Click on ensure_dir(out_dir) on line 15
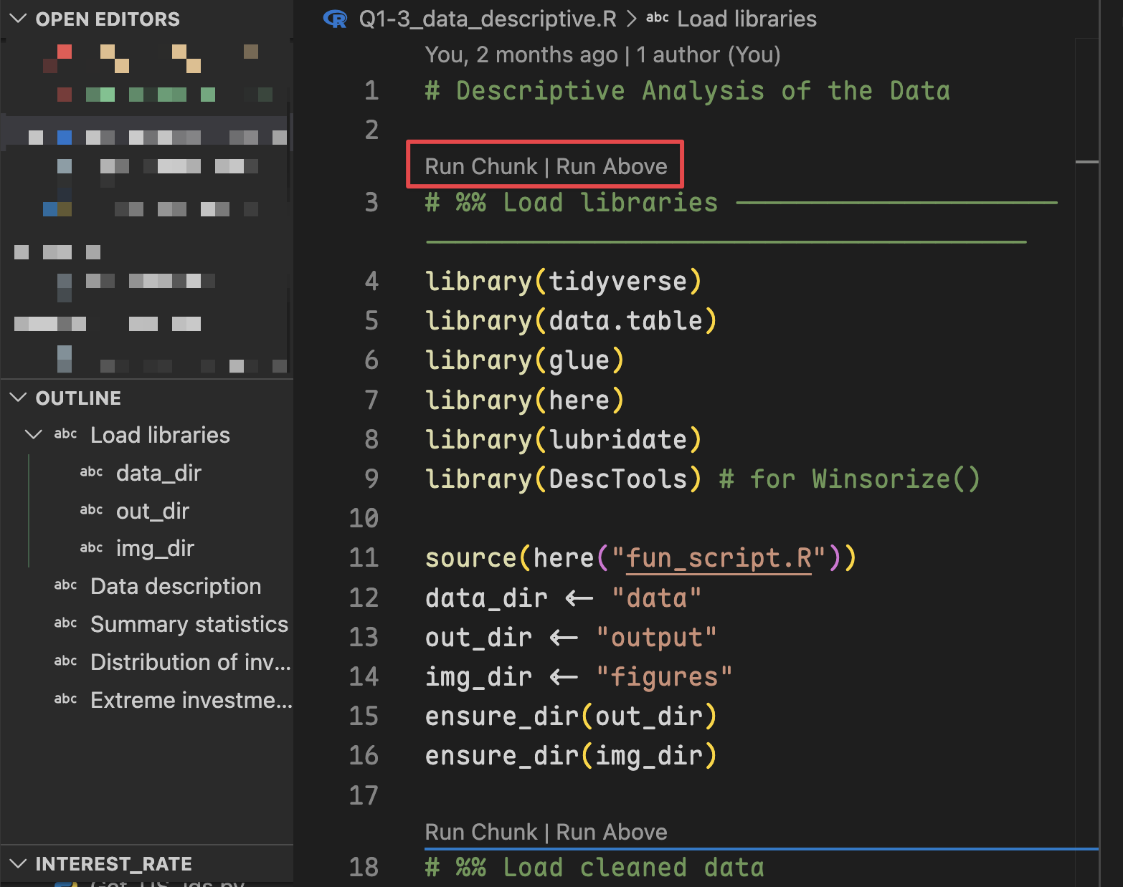Screen dimensions: 1123x887 point(571,716)
